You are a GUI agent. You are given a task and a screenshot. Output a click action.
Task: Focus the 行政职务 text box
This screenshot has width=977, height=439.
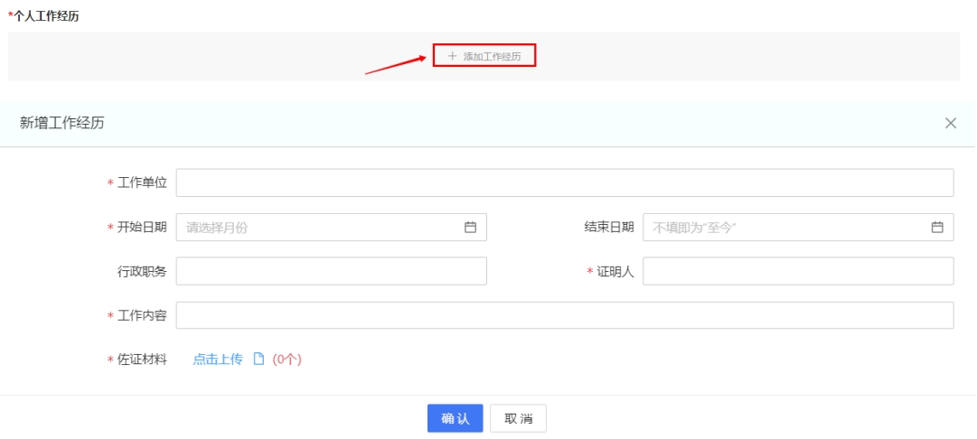pos(331,271)
